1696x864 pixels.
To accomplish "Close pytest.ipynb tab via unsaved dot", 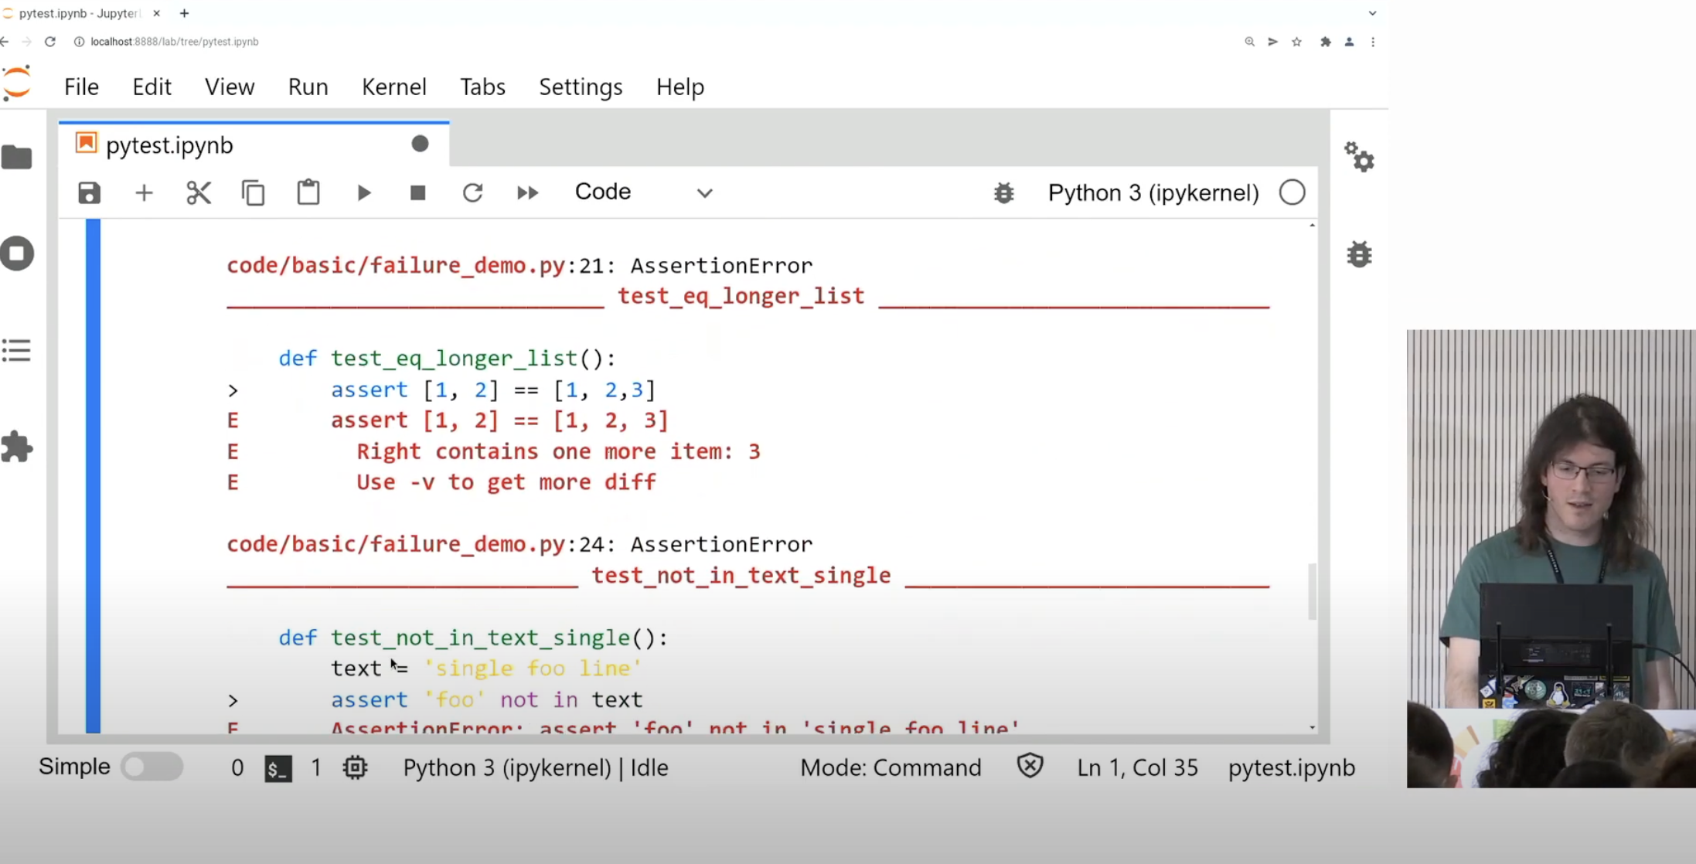I will (420, 144).
